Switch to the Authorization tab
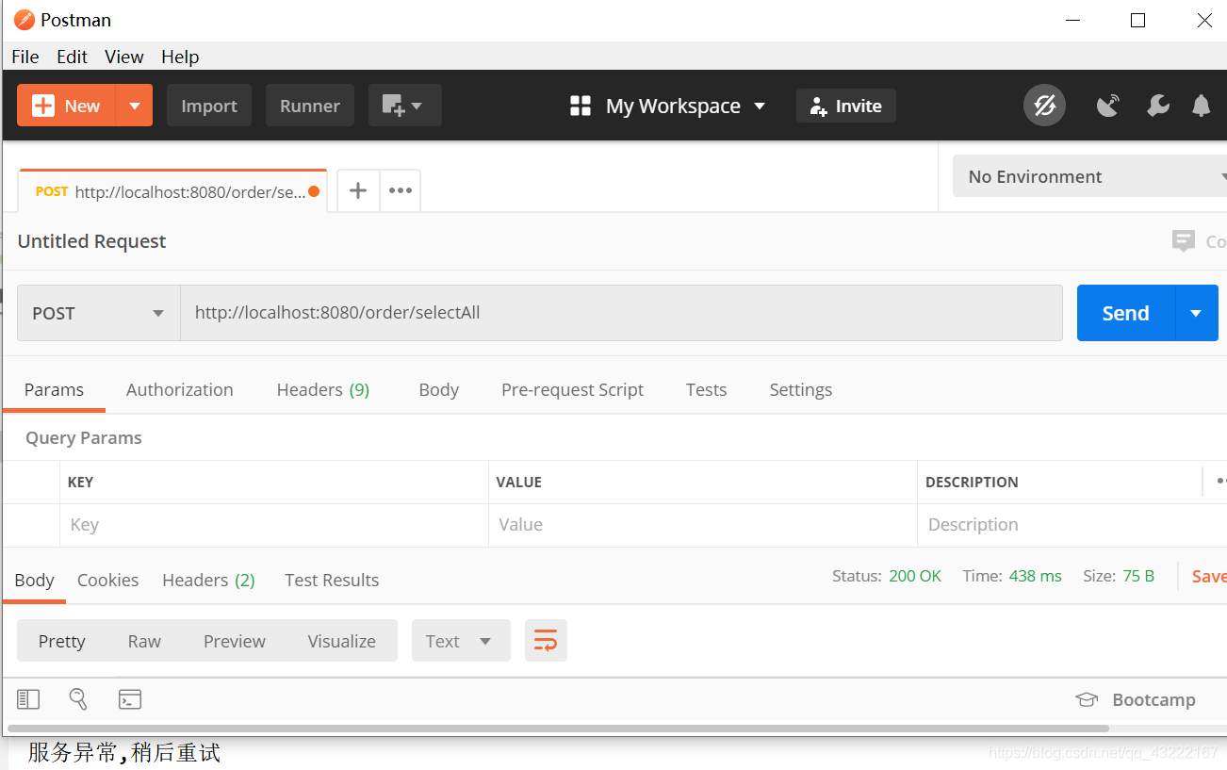Image resolution: width=1227 pixels, height=770 pixels. tap(180, 389)
